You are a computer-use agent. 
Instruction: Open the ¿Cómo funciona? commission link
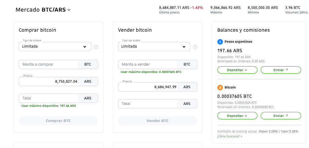click(x=229, y=136)
